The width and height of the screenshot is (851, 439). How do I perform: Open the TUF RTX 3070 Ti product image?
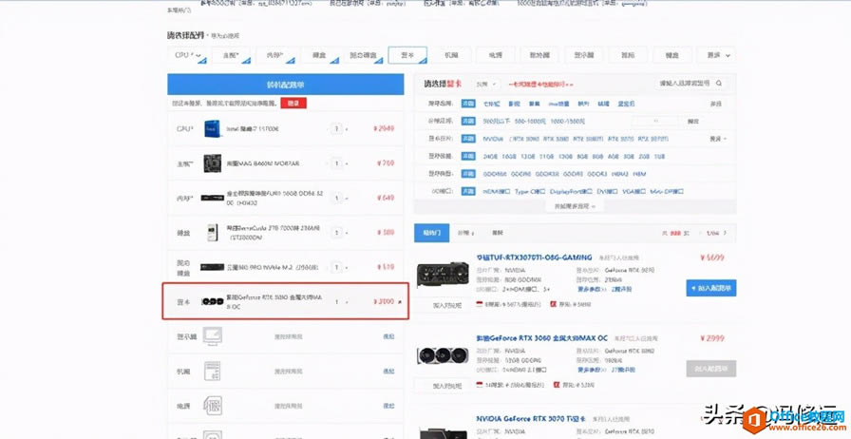[x=443, y=275]
